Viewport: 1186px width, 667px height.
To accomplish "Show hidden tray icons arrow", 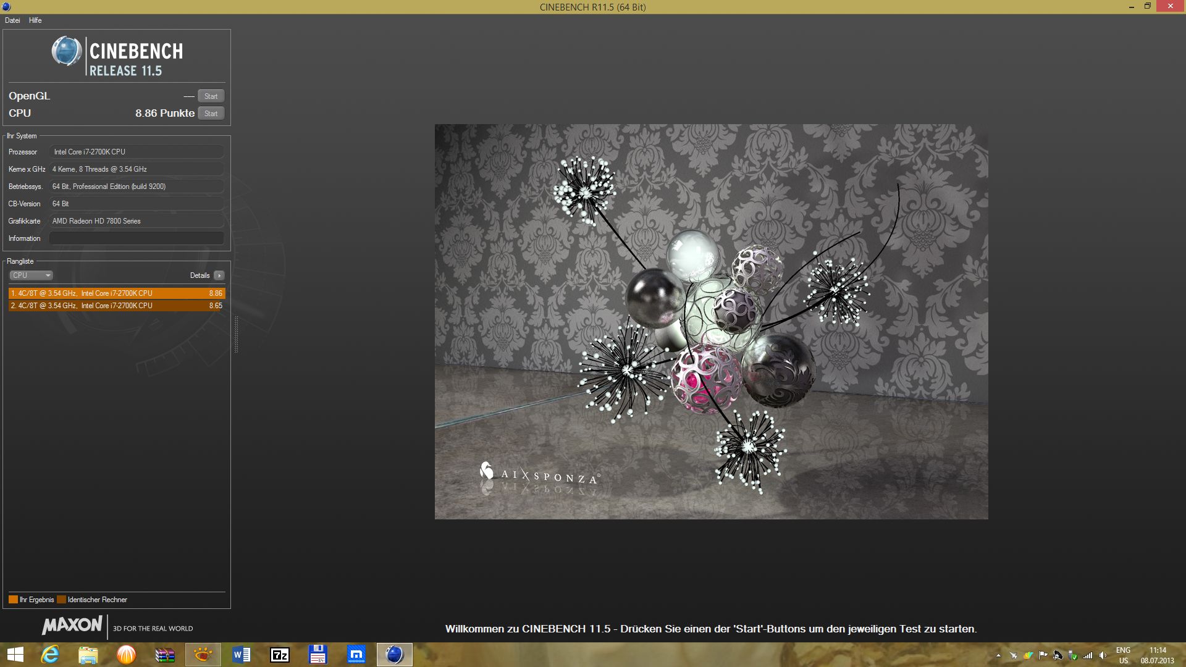I will [998, 656].
